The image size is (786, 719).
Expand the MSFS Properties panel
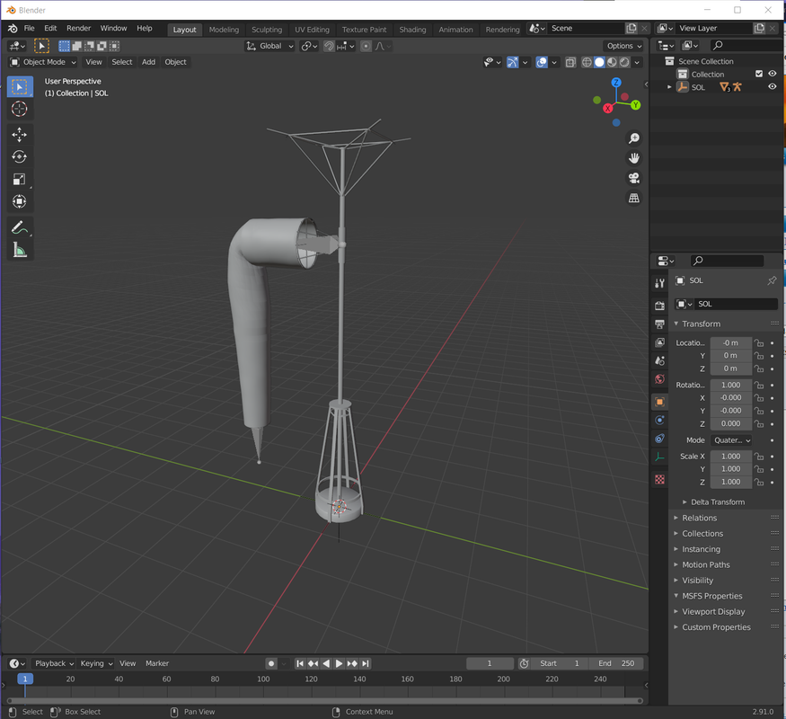711,596
